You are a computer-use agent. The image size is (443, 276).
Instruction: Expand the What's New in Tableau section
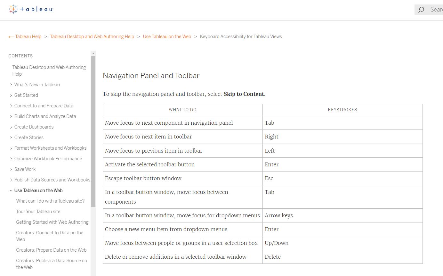point(11,85)
